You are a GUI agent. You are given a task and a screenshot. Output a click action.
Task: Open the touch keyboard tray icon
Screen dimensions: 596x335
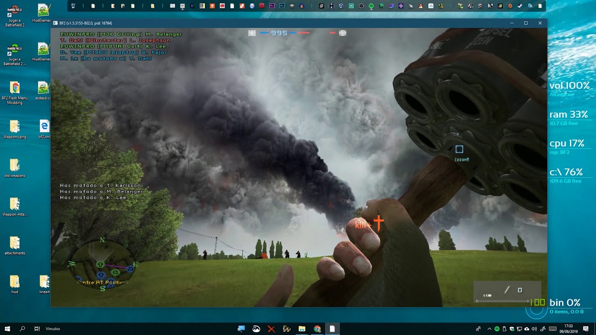[553, 328]
